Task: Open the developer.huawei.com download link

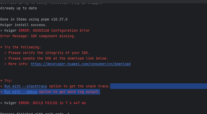Action: [x=80, y=64]
